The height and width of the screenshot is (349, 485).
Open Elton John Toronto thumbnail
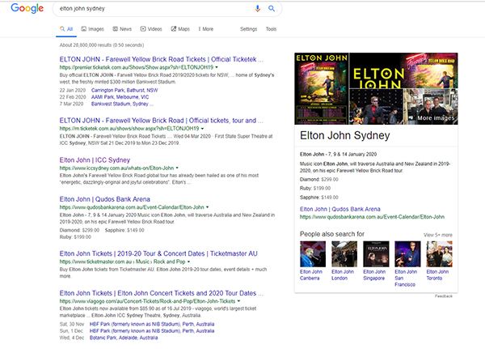pyautogui.click(x=439, y=253)
